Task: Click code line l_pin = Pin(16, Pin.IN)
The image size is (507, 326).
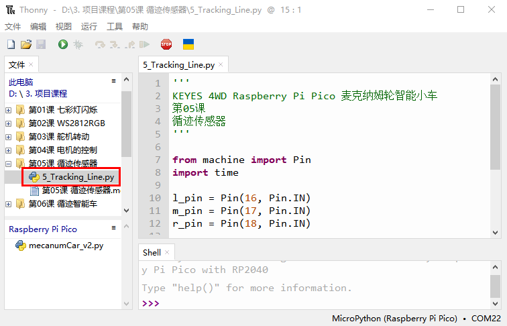Action: coord(241,198)
